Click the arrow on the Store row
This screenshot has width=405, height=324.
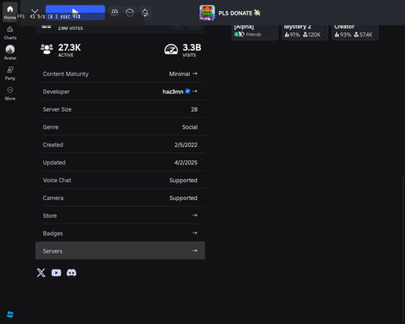(195, 215)
